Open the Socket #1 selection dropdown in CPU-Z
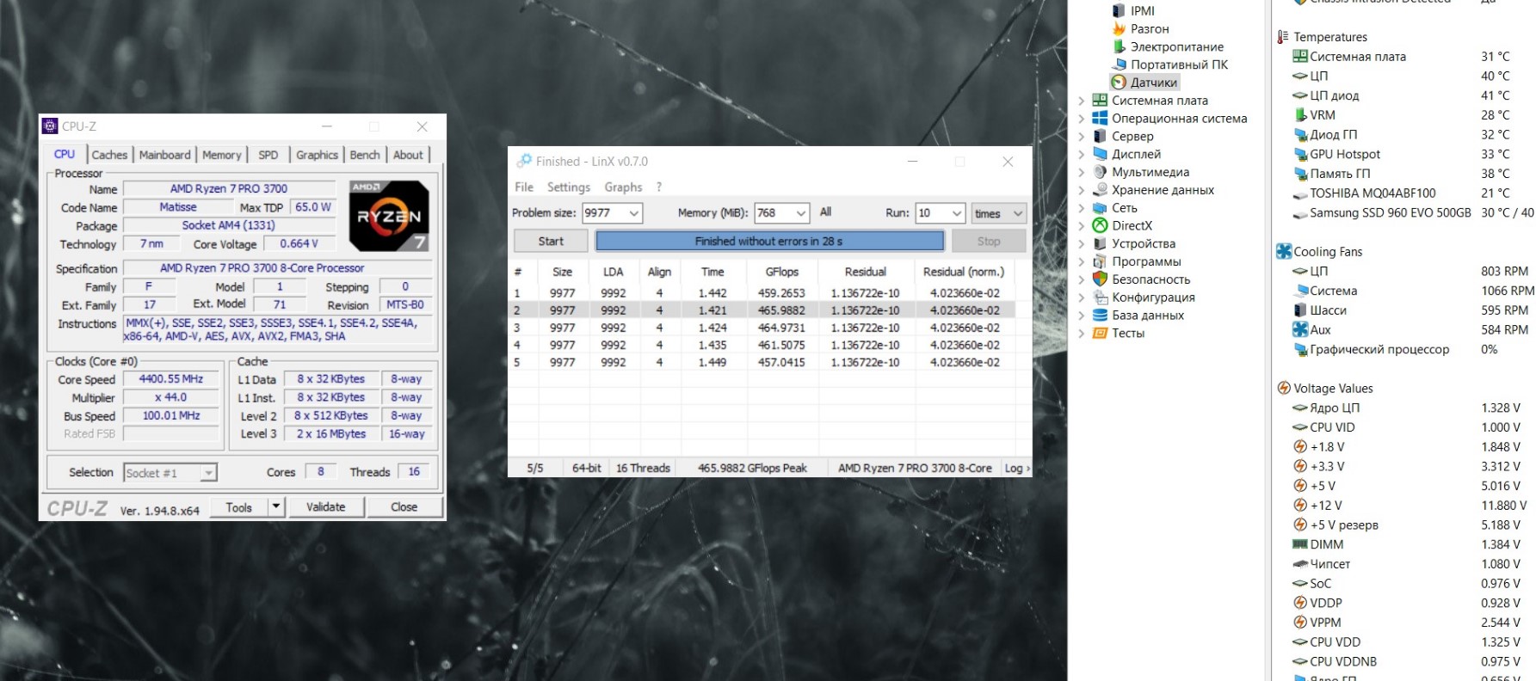The height and width of the screenshot is (681, 1536). (208, 473)
